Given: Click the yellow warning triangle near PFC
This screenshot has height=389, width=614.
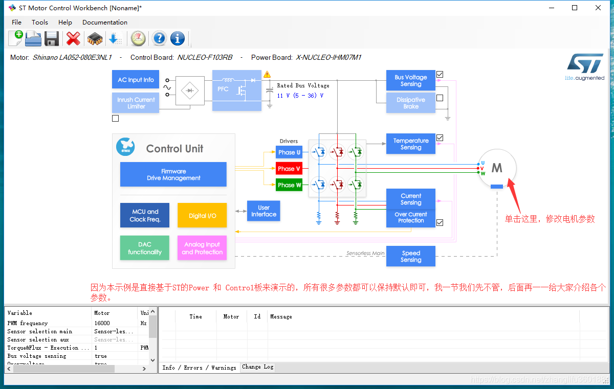Looking at the screenshot, I should tap(267, 75).
